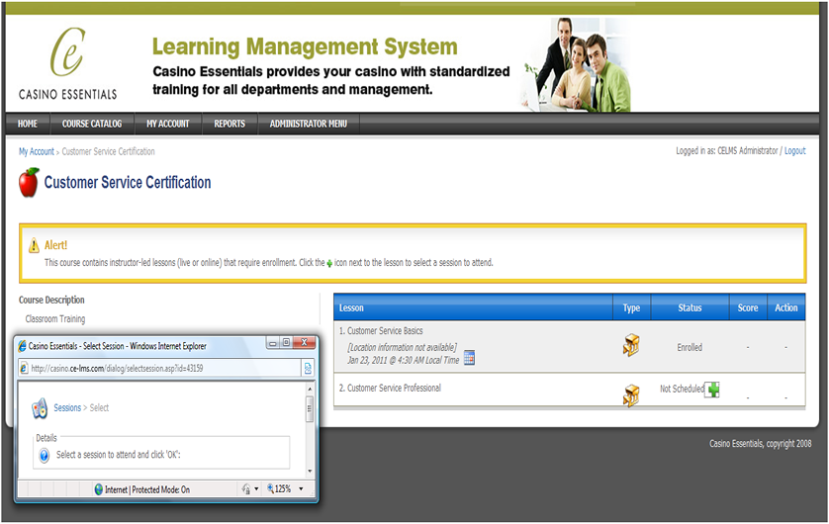The width and height of the screenshot is (829, 524).
Task: Open the ADMINISTRATOR MENU
Action: pos(309,124)
